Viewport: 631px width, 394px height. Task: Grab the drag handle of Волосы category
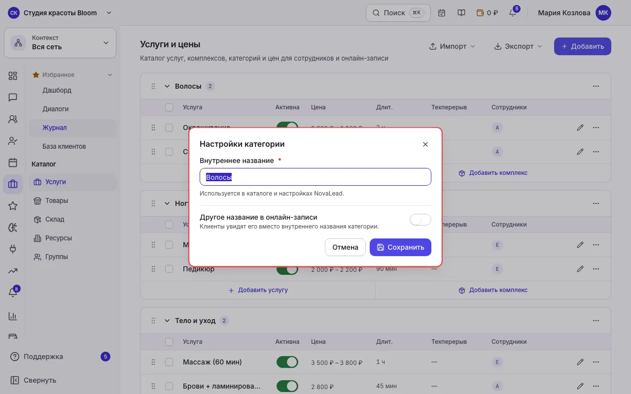pyautogui.click(x=153, y=86)
